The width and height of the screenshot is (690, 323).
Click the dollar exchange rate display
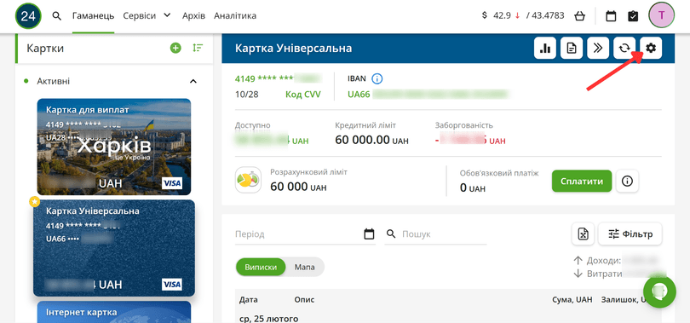pyautogui.click(x=523, y=16)
